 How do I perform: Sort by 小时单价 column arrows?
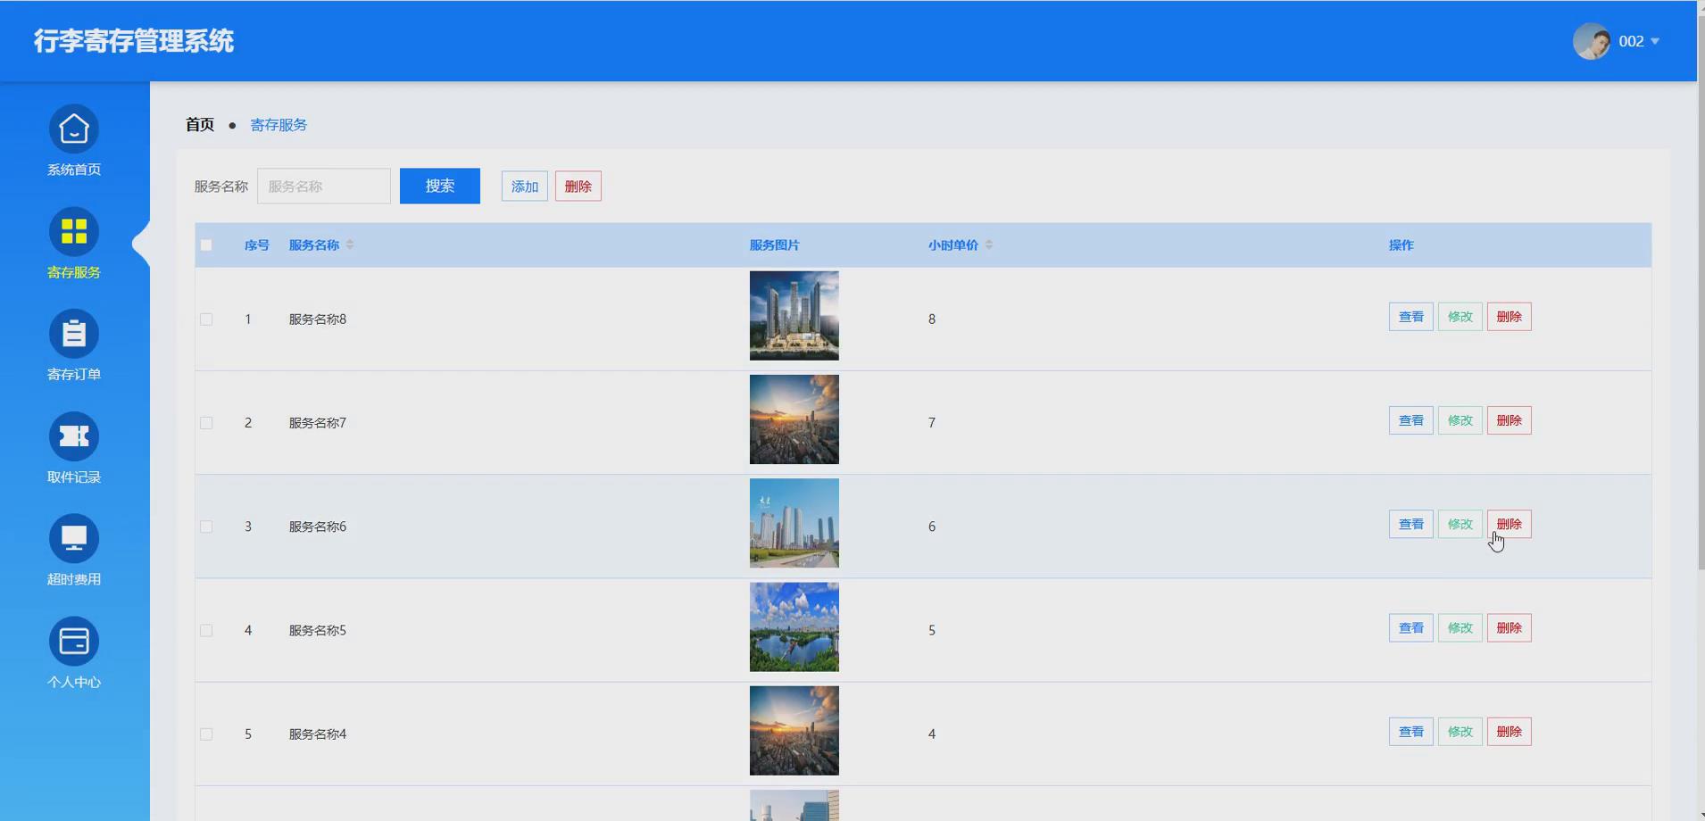point(989,245)
